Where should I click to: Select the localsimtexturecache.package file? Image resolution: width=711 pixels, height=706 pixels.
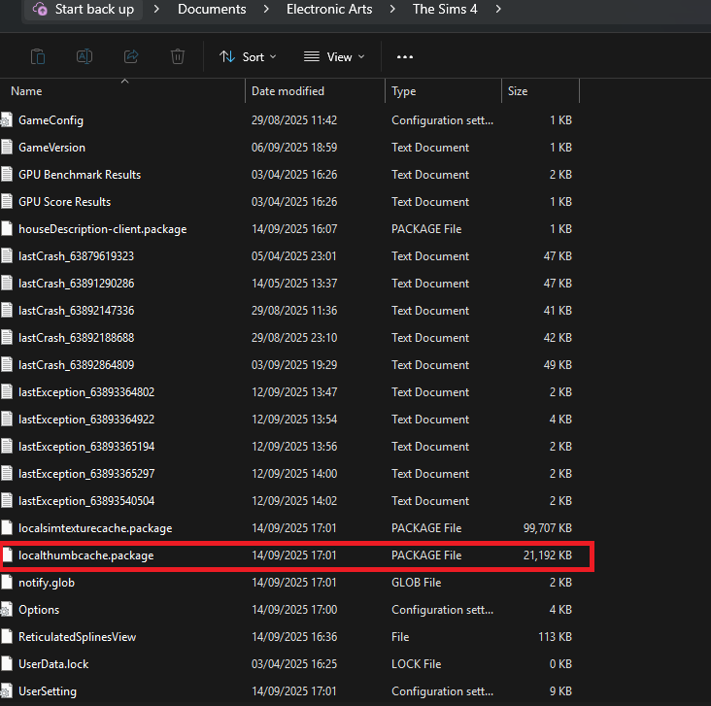click(95, 528)
